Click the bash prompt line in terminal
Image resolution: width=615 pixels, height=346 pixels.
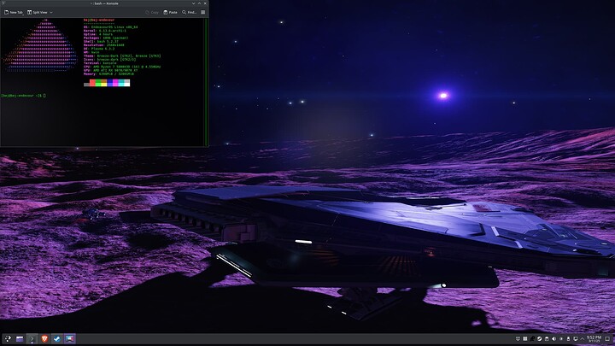[24, 96]
